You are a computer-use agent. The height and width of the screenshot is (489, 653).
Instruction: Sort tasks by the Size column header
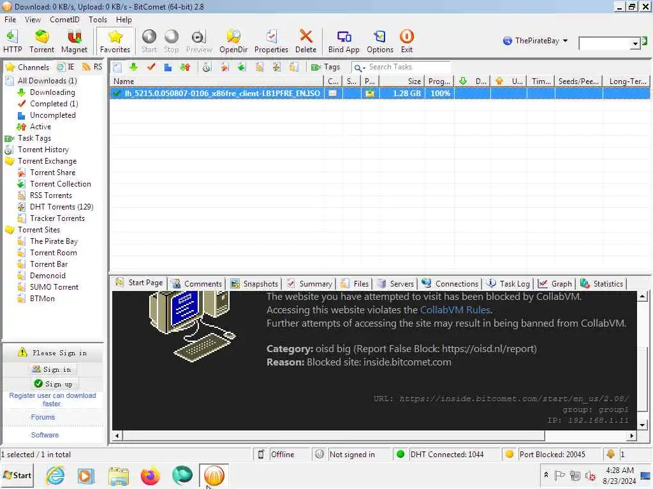coord(403,81)
